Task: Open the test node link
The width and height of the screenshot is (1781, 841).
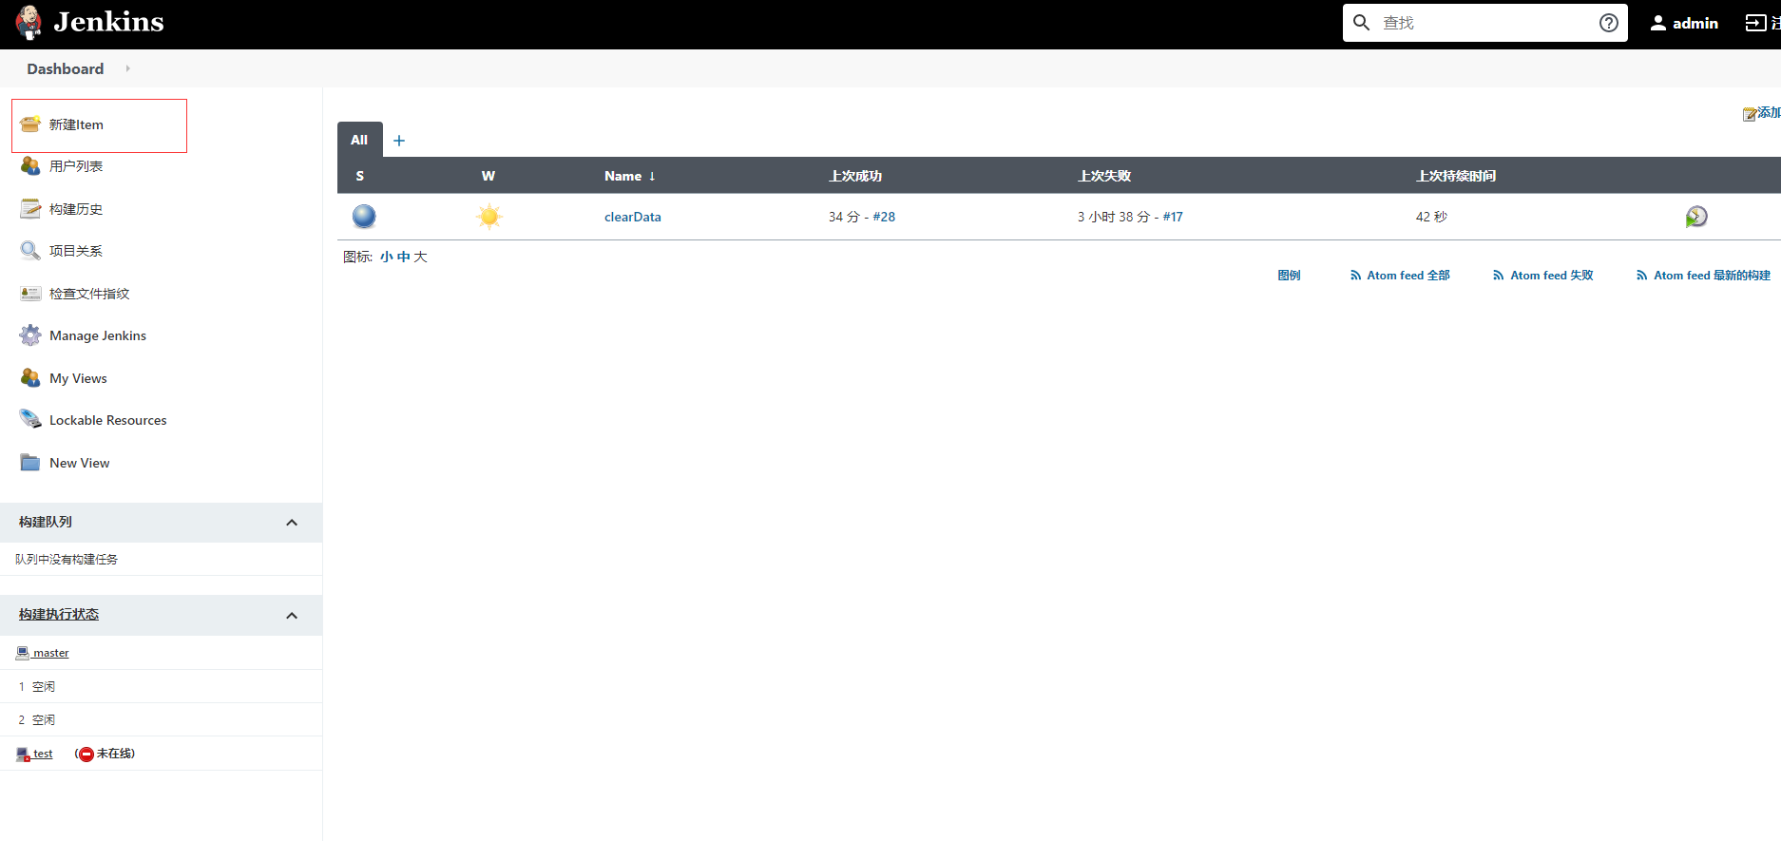Action: tap(43, 754)
